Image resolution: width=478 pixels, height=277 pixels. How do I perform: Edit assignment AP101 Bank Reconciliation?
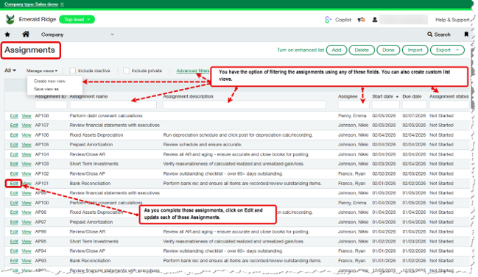pyautogui.click(x=14, y=184)
